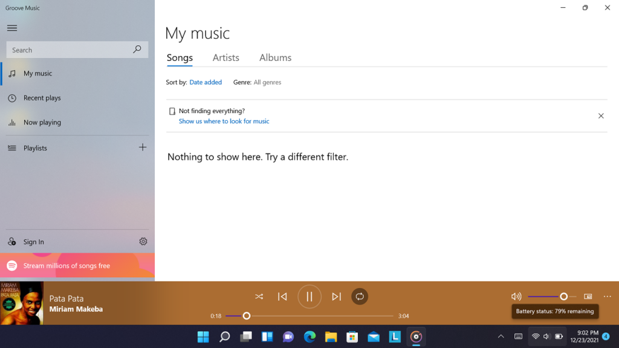Click touch keyboard tray icon
Screen dimensions: 619x348
tap(518, 337)
